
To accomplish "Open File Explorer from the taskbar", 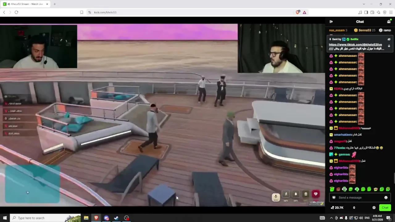I will [86, 218].
